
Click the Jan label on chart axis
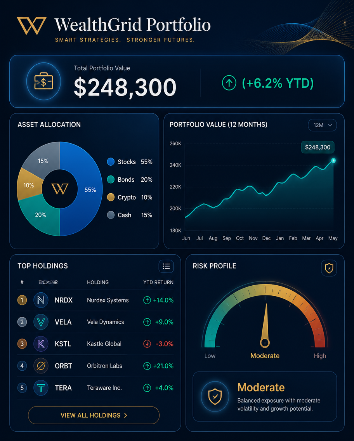pyautogui.click(x=280, y=238)
